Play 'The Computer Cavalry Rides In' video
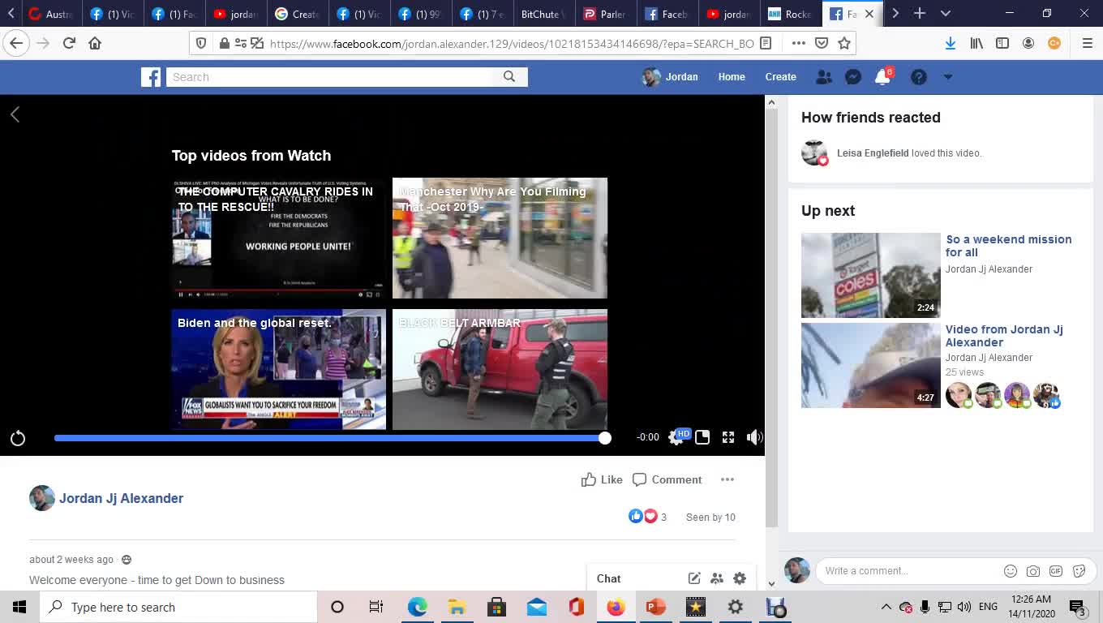The width and height of the screenshot is (1103, 623). coord(278,238)
